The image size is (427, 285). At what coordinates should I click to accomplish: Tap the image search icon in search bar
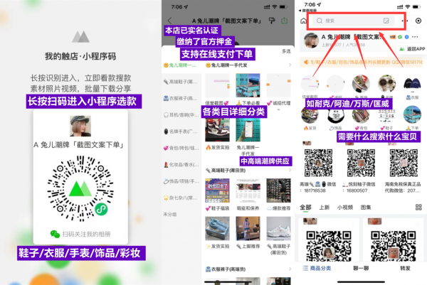(x=386, y=21)
